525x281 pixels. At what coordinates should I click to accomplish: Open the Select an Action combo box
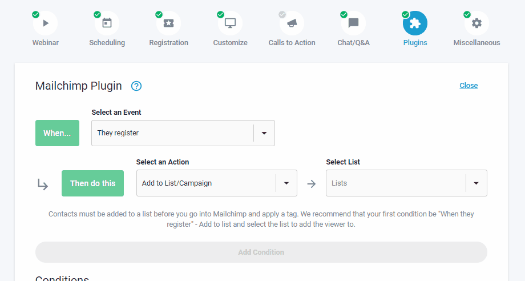coord(217,183)
